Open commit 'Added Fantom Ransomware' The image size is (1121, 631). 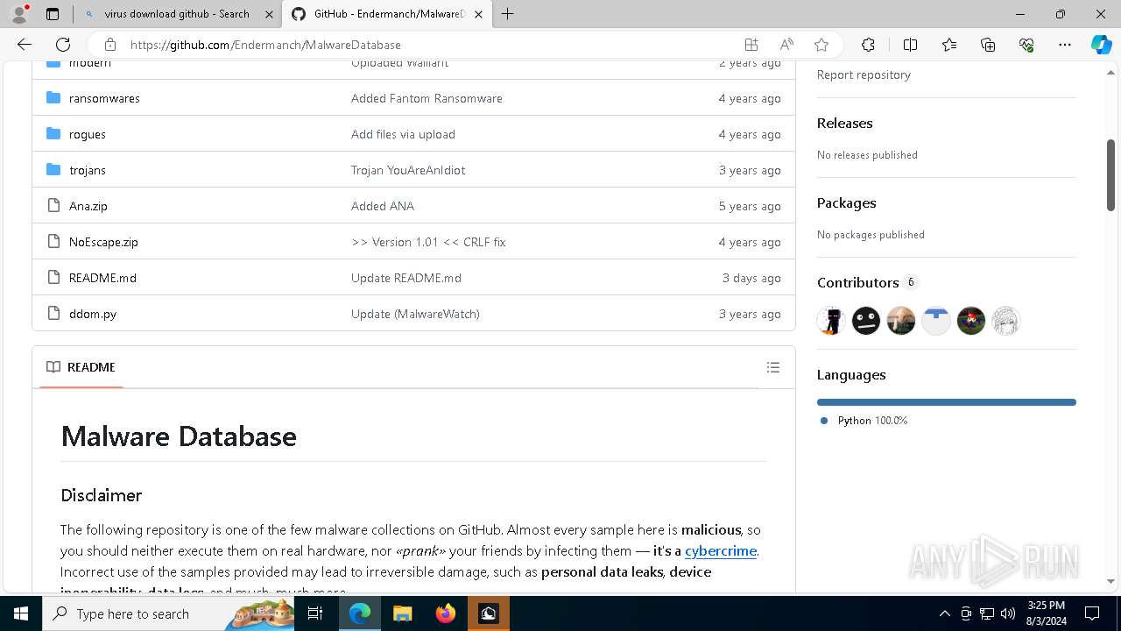[427, 98]
